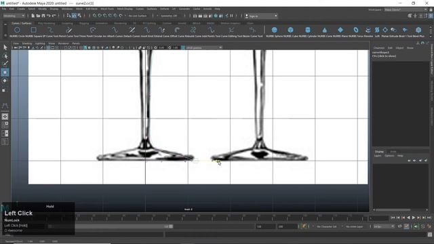Open the Channel Box Channels menu

tap(378, 48)
